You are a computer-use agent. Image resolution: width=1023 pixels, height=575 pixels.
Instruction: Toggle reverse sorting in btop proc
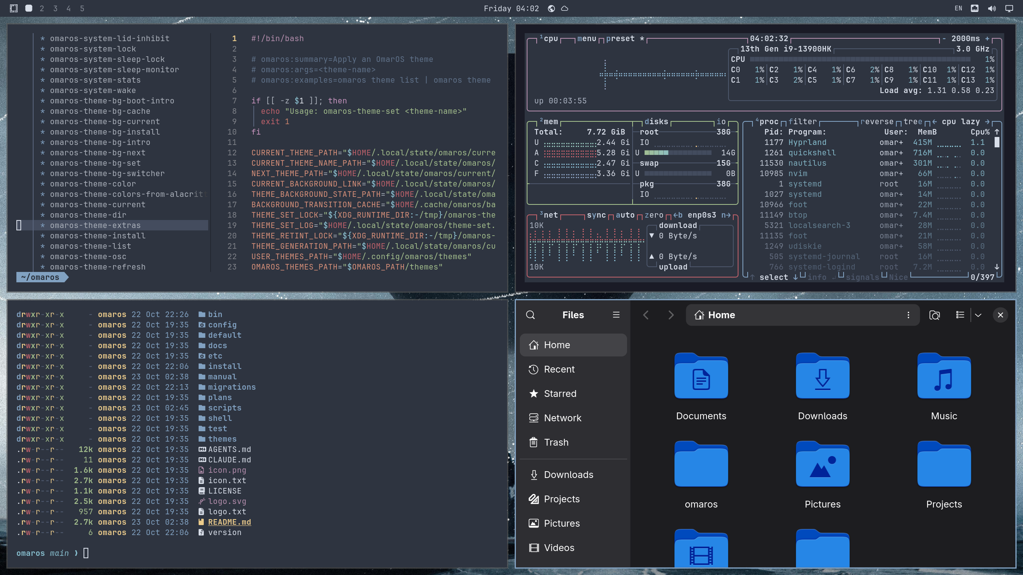(x=877, y=122)
